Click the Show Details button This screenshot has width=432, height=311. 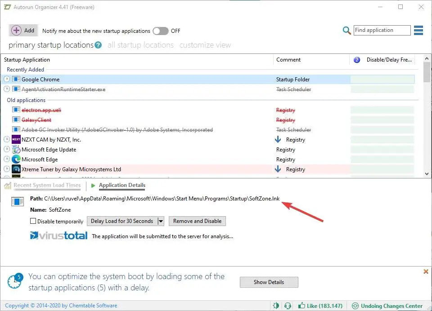coord(269,282)
